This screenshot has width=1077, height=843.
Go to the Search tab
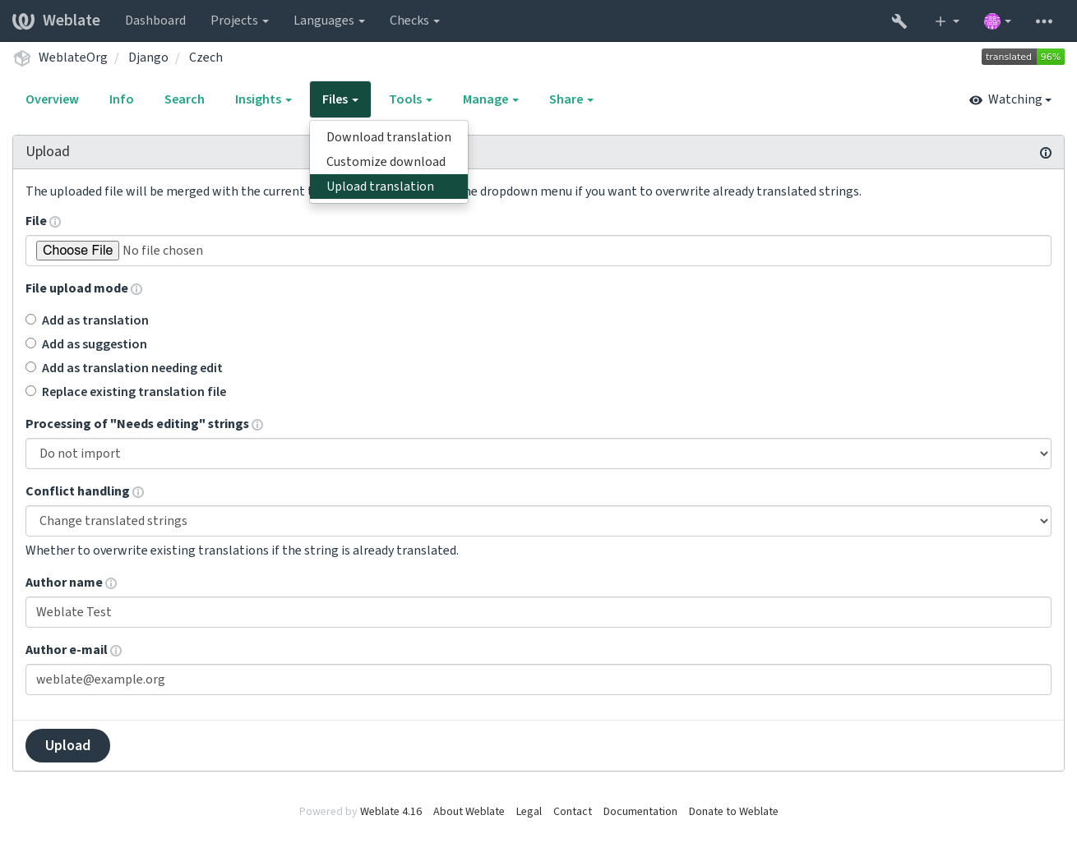tap(184, 99)
